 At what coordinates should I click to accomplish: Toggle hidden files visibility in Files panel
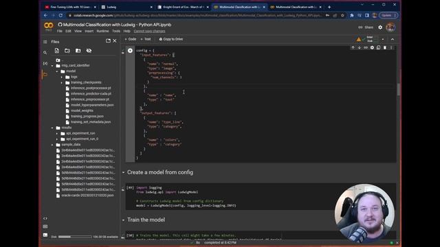point(89,51)
